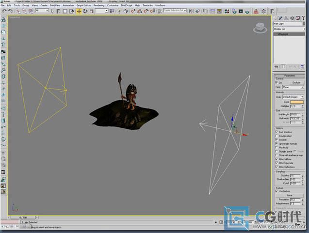Activate the Bind to Space Warp tool
Image resolution: width=309 pixels, height=233 pixels.
(x=31, y=11)
